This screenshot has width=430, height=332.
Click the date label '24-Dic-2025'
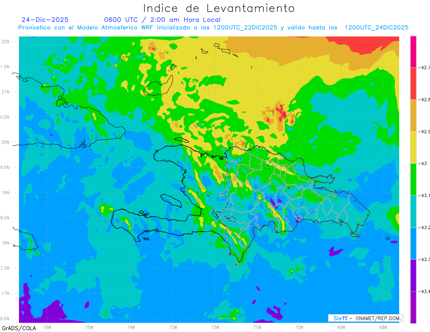tap(45, 20)
